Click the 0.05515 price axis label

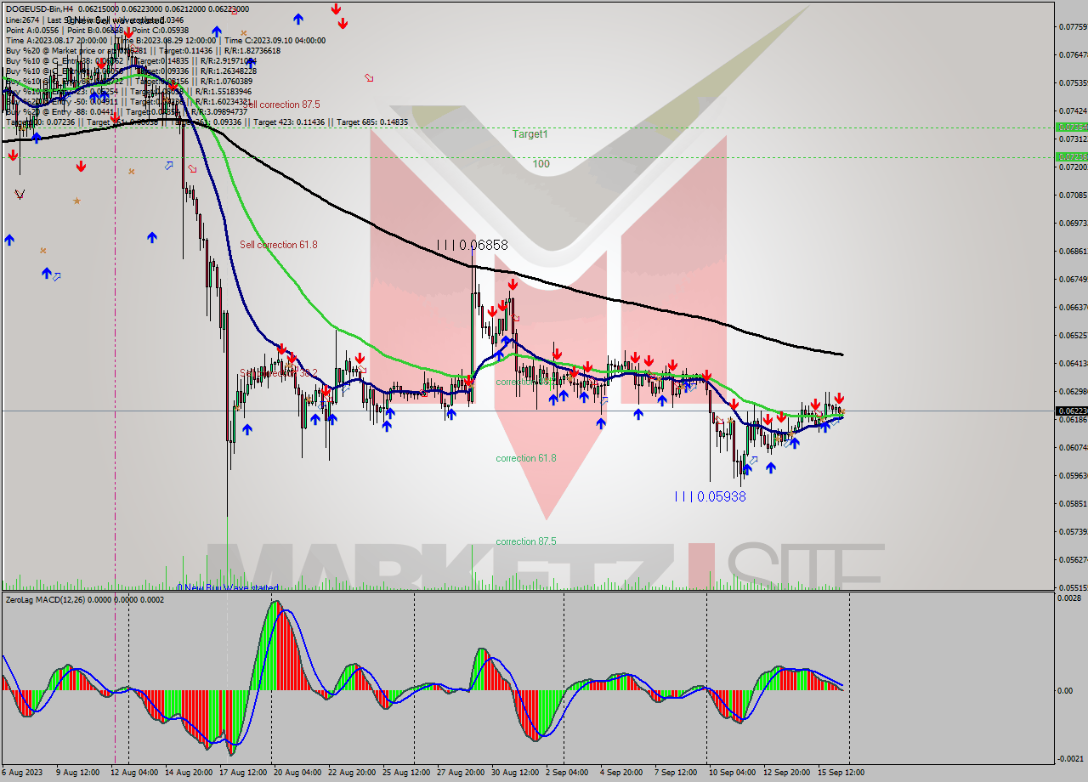1072,587
